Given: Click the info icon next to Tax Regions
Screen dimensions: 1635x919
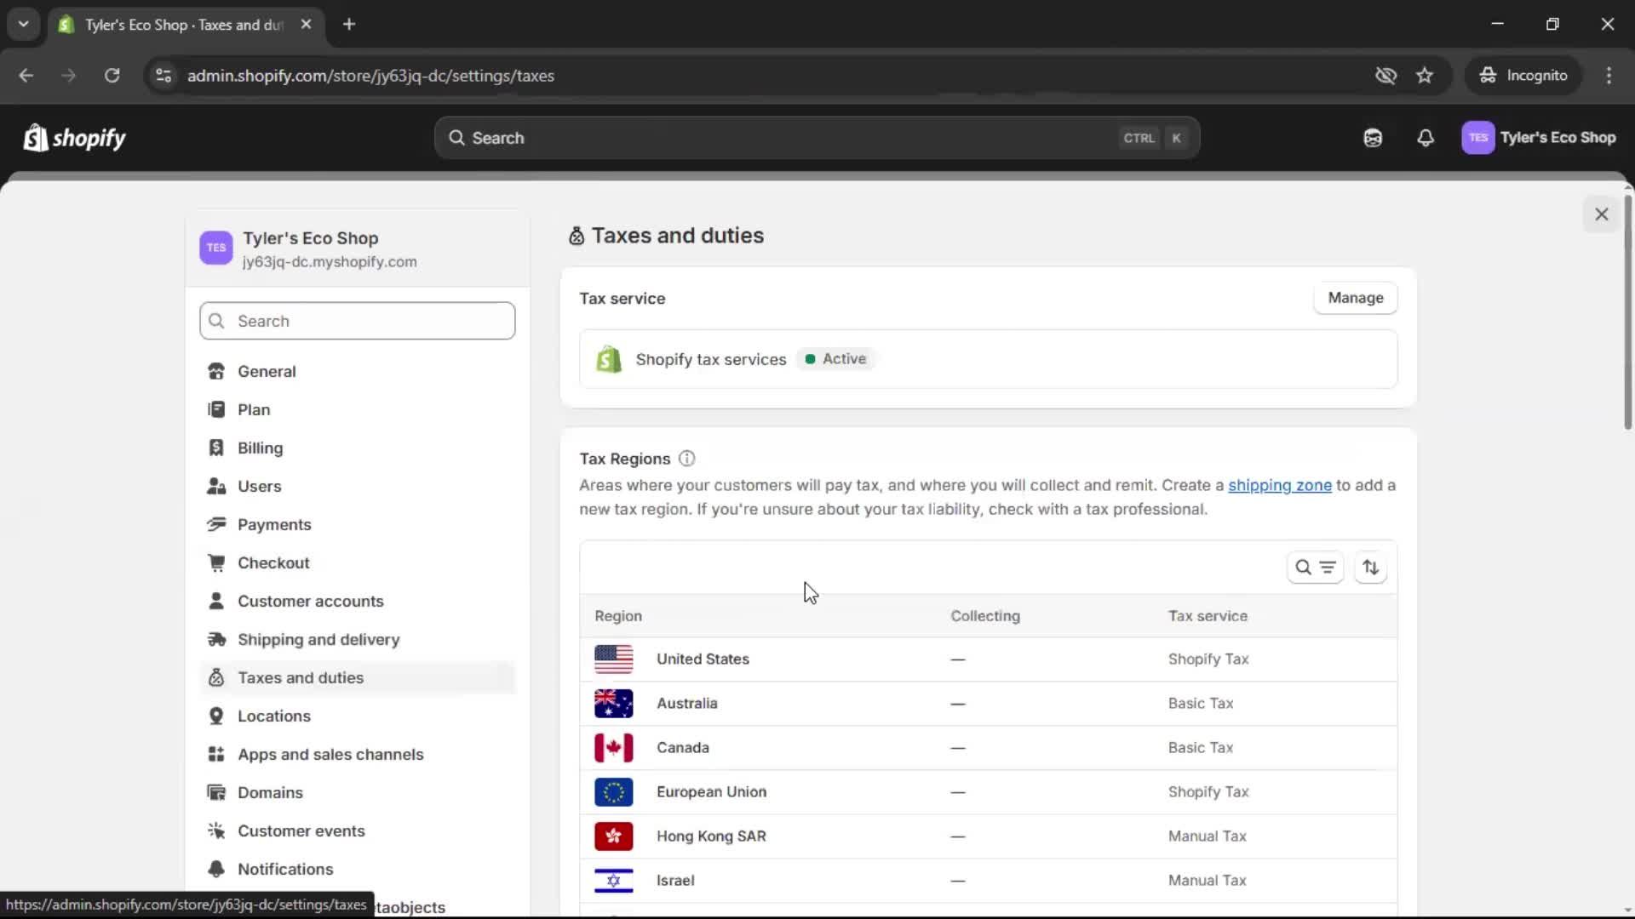Looking at the screenshot, I should [x=687, y=459].
